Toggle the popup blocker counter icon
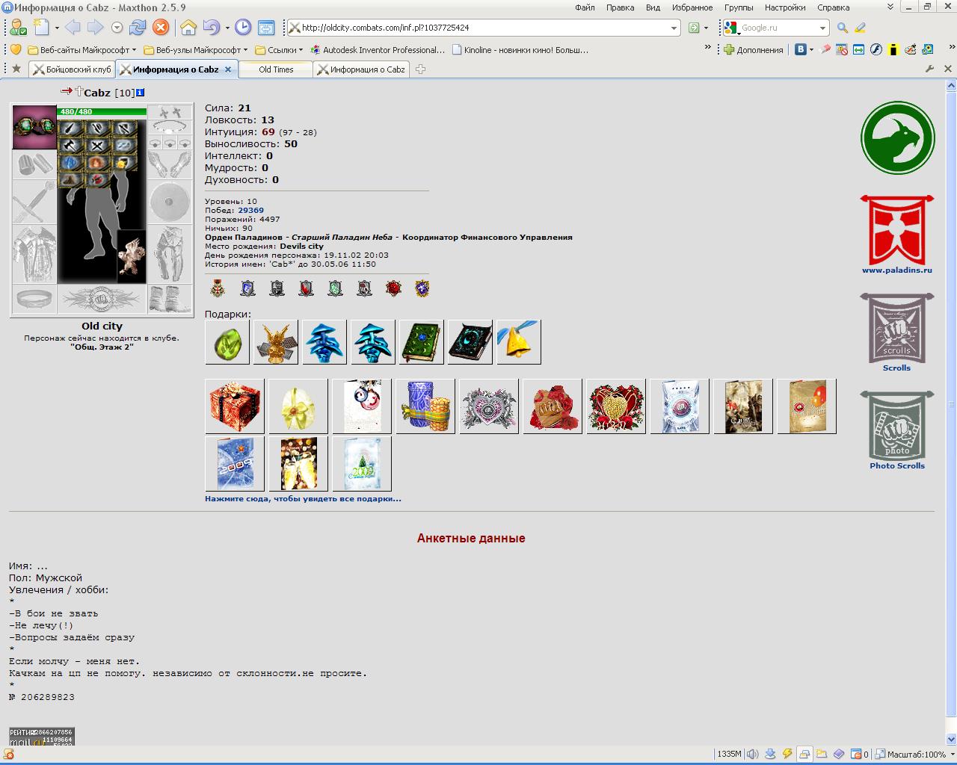The width and height of the screenshot is (957, 765). (x=860, y=754)
